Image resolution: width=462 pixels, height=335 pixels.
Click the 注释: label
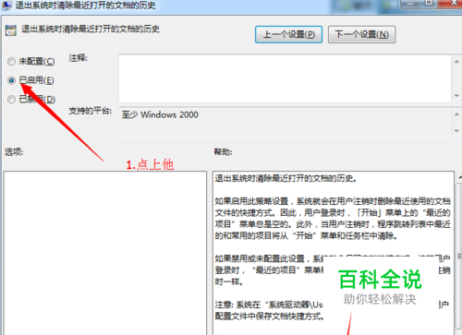78,58
